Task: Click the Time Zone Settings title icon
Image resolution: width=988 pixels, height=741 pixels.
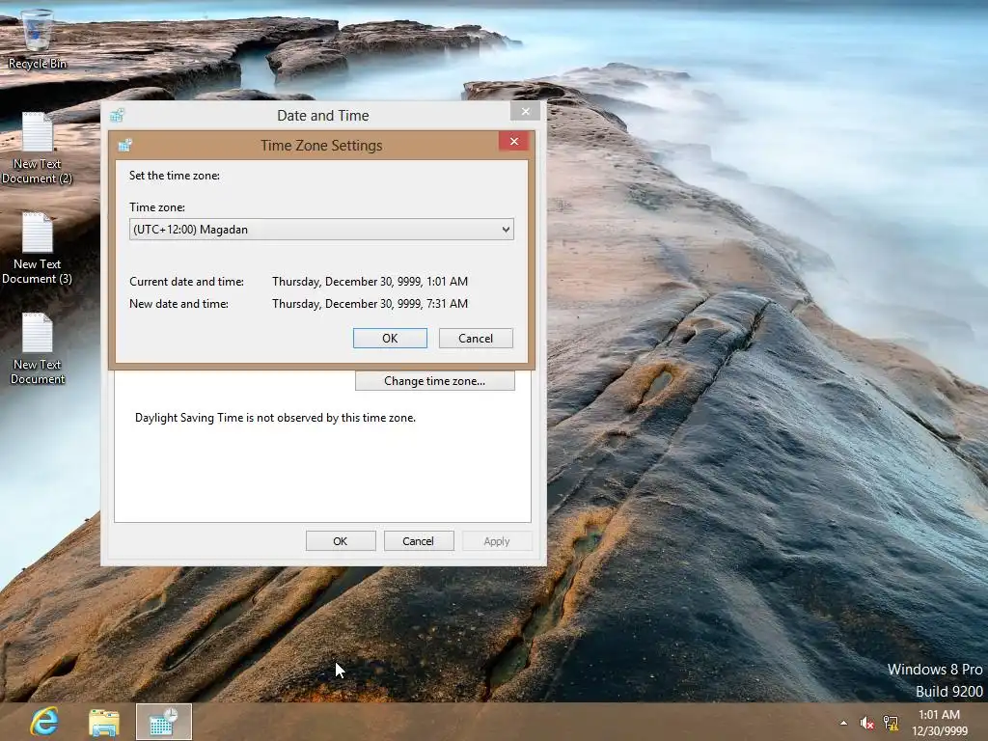Action: coord(124,146)
